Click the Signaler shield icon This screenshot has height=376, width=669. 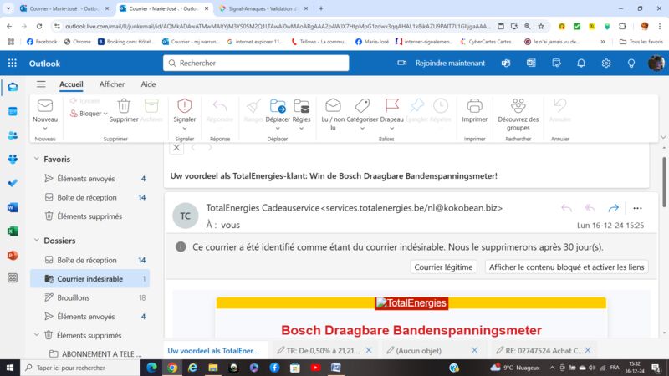point(184,106)
